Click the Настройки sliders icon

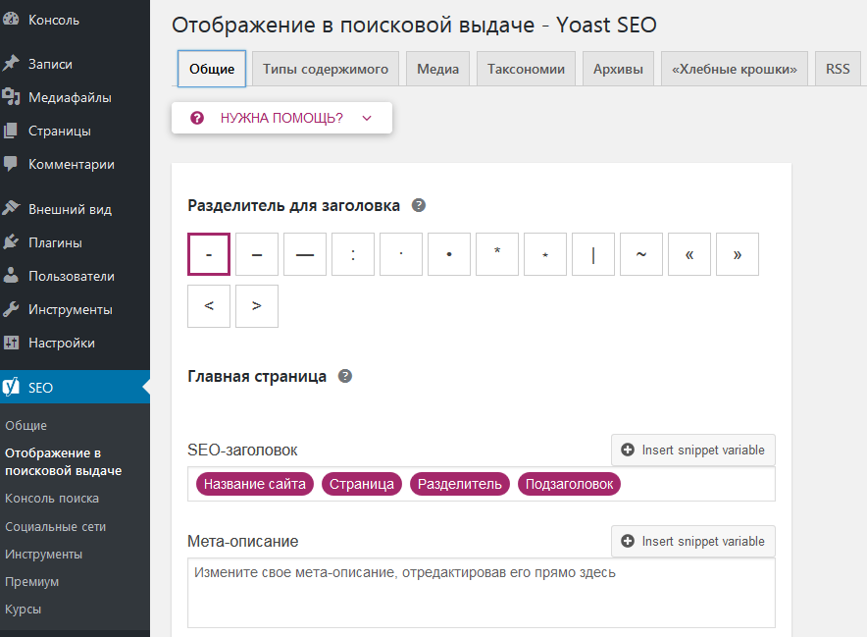tap(11, 343)
